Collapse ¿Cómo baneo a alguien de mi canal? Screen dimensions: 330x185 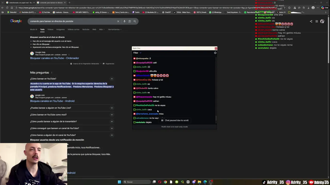112,135
